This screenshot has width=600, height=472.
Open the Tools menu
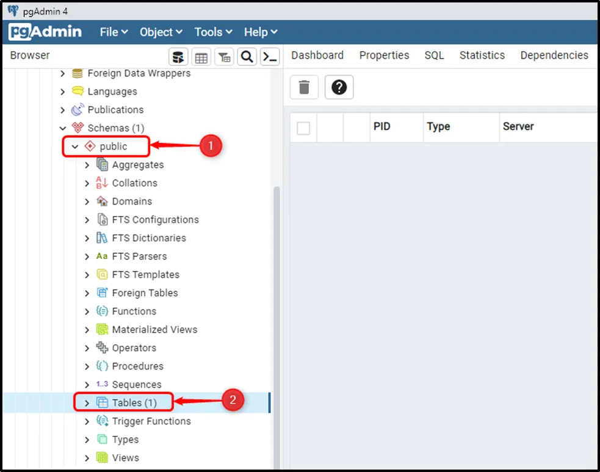tap(213, 32)
